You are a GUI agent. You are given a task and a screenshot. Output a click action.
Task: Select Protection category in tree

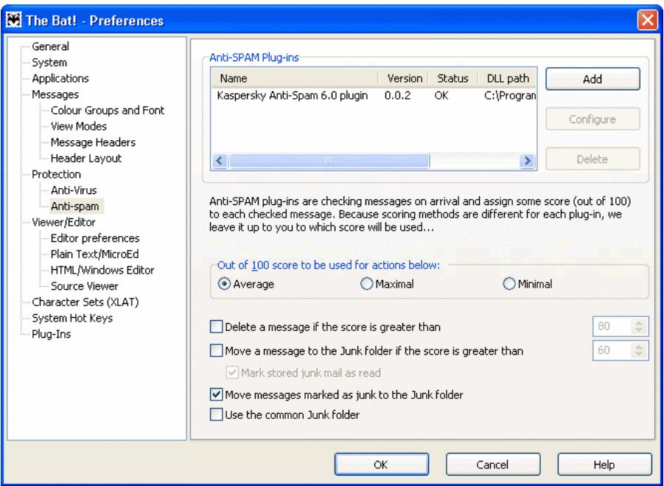point(56,174)
